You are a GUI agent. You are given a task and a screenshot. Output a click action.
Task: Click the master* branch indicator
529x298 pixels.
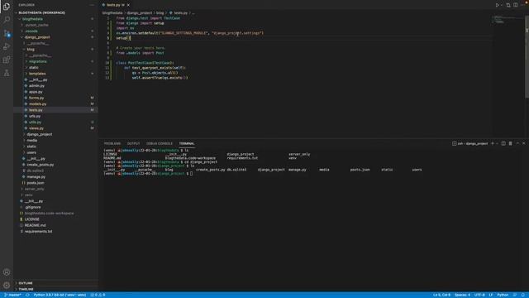(13, 295)
